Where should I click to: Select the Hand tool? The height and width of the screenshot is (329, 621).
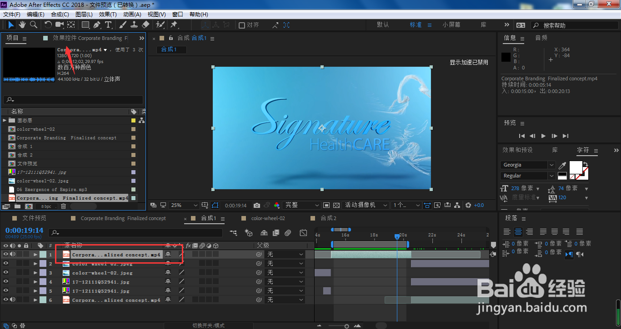(22, 25)
